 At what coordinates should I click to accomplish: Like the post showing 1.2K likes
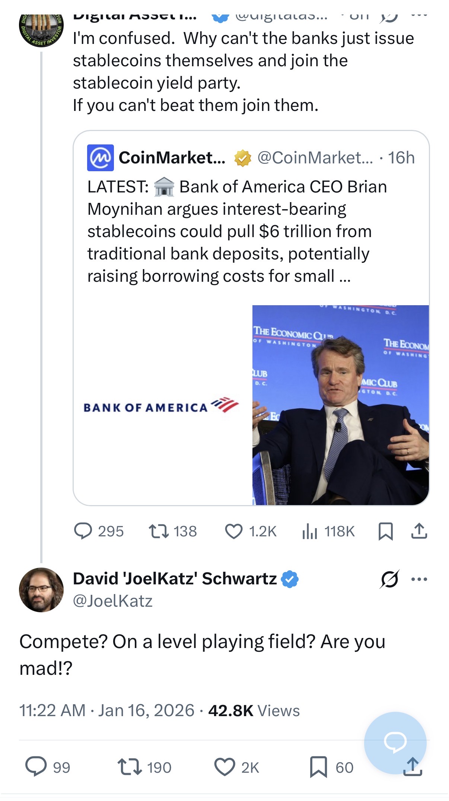[251, 531]
